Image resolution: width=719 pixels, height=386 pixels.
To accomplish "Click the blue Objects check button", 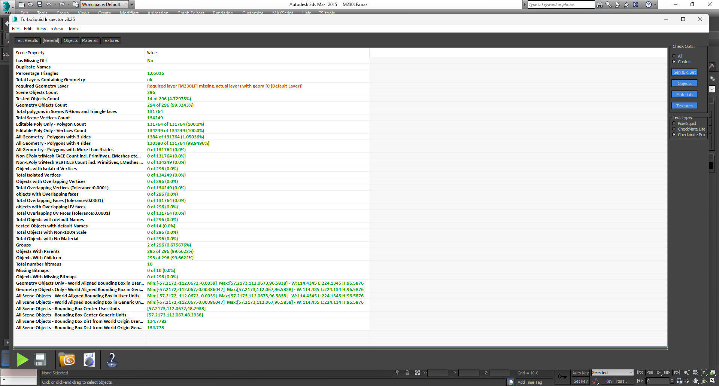I will 684,83.
